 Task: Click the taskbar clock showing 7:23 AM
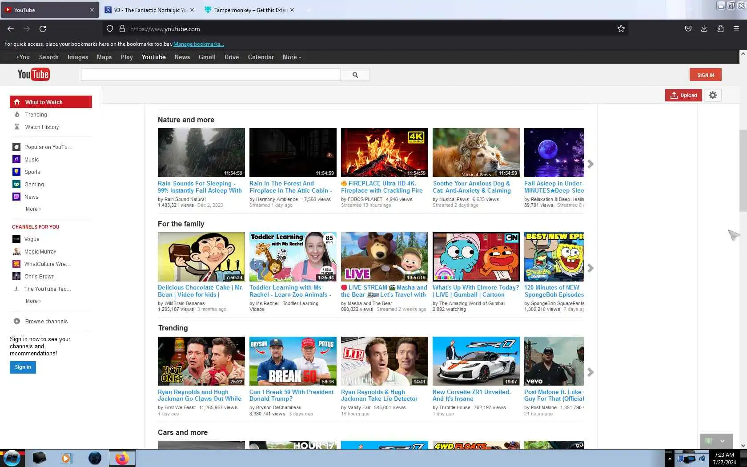[x=724, y=459]
